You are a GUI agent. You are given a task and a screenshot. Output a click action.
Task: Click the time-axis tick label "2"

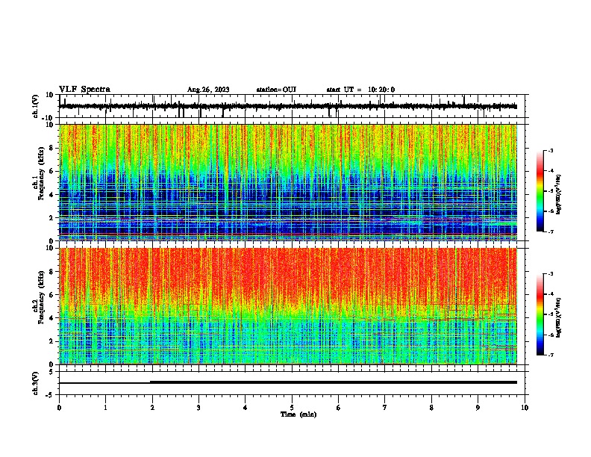click(x=152, y=408)
